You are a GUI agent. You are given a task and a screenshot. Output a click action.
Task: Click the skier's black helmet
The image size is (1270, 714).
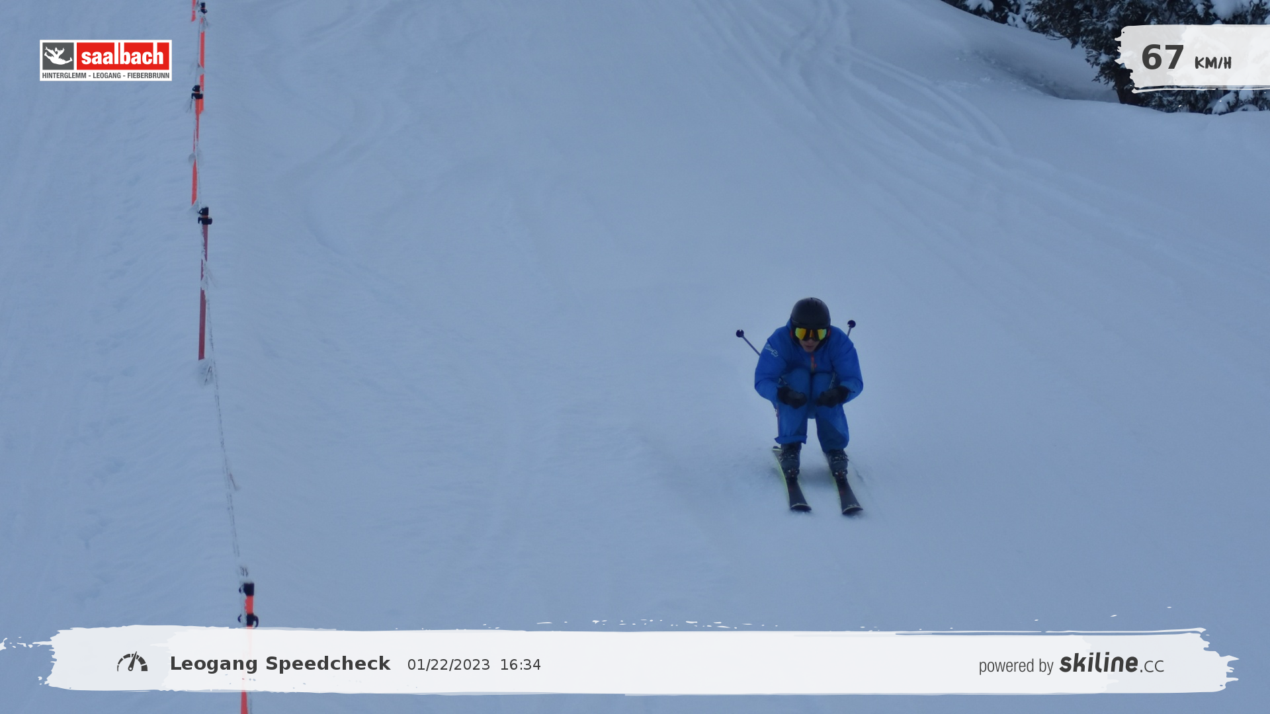pos(810,312)
